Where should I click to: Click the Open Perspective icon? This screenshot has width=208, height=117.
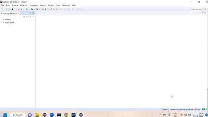(x=205, y=9)
